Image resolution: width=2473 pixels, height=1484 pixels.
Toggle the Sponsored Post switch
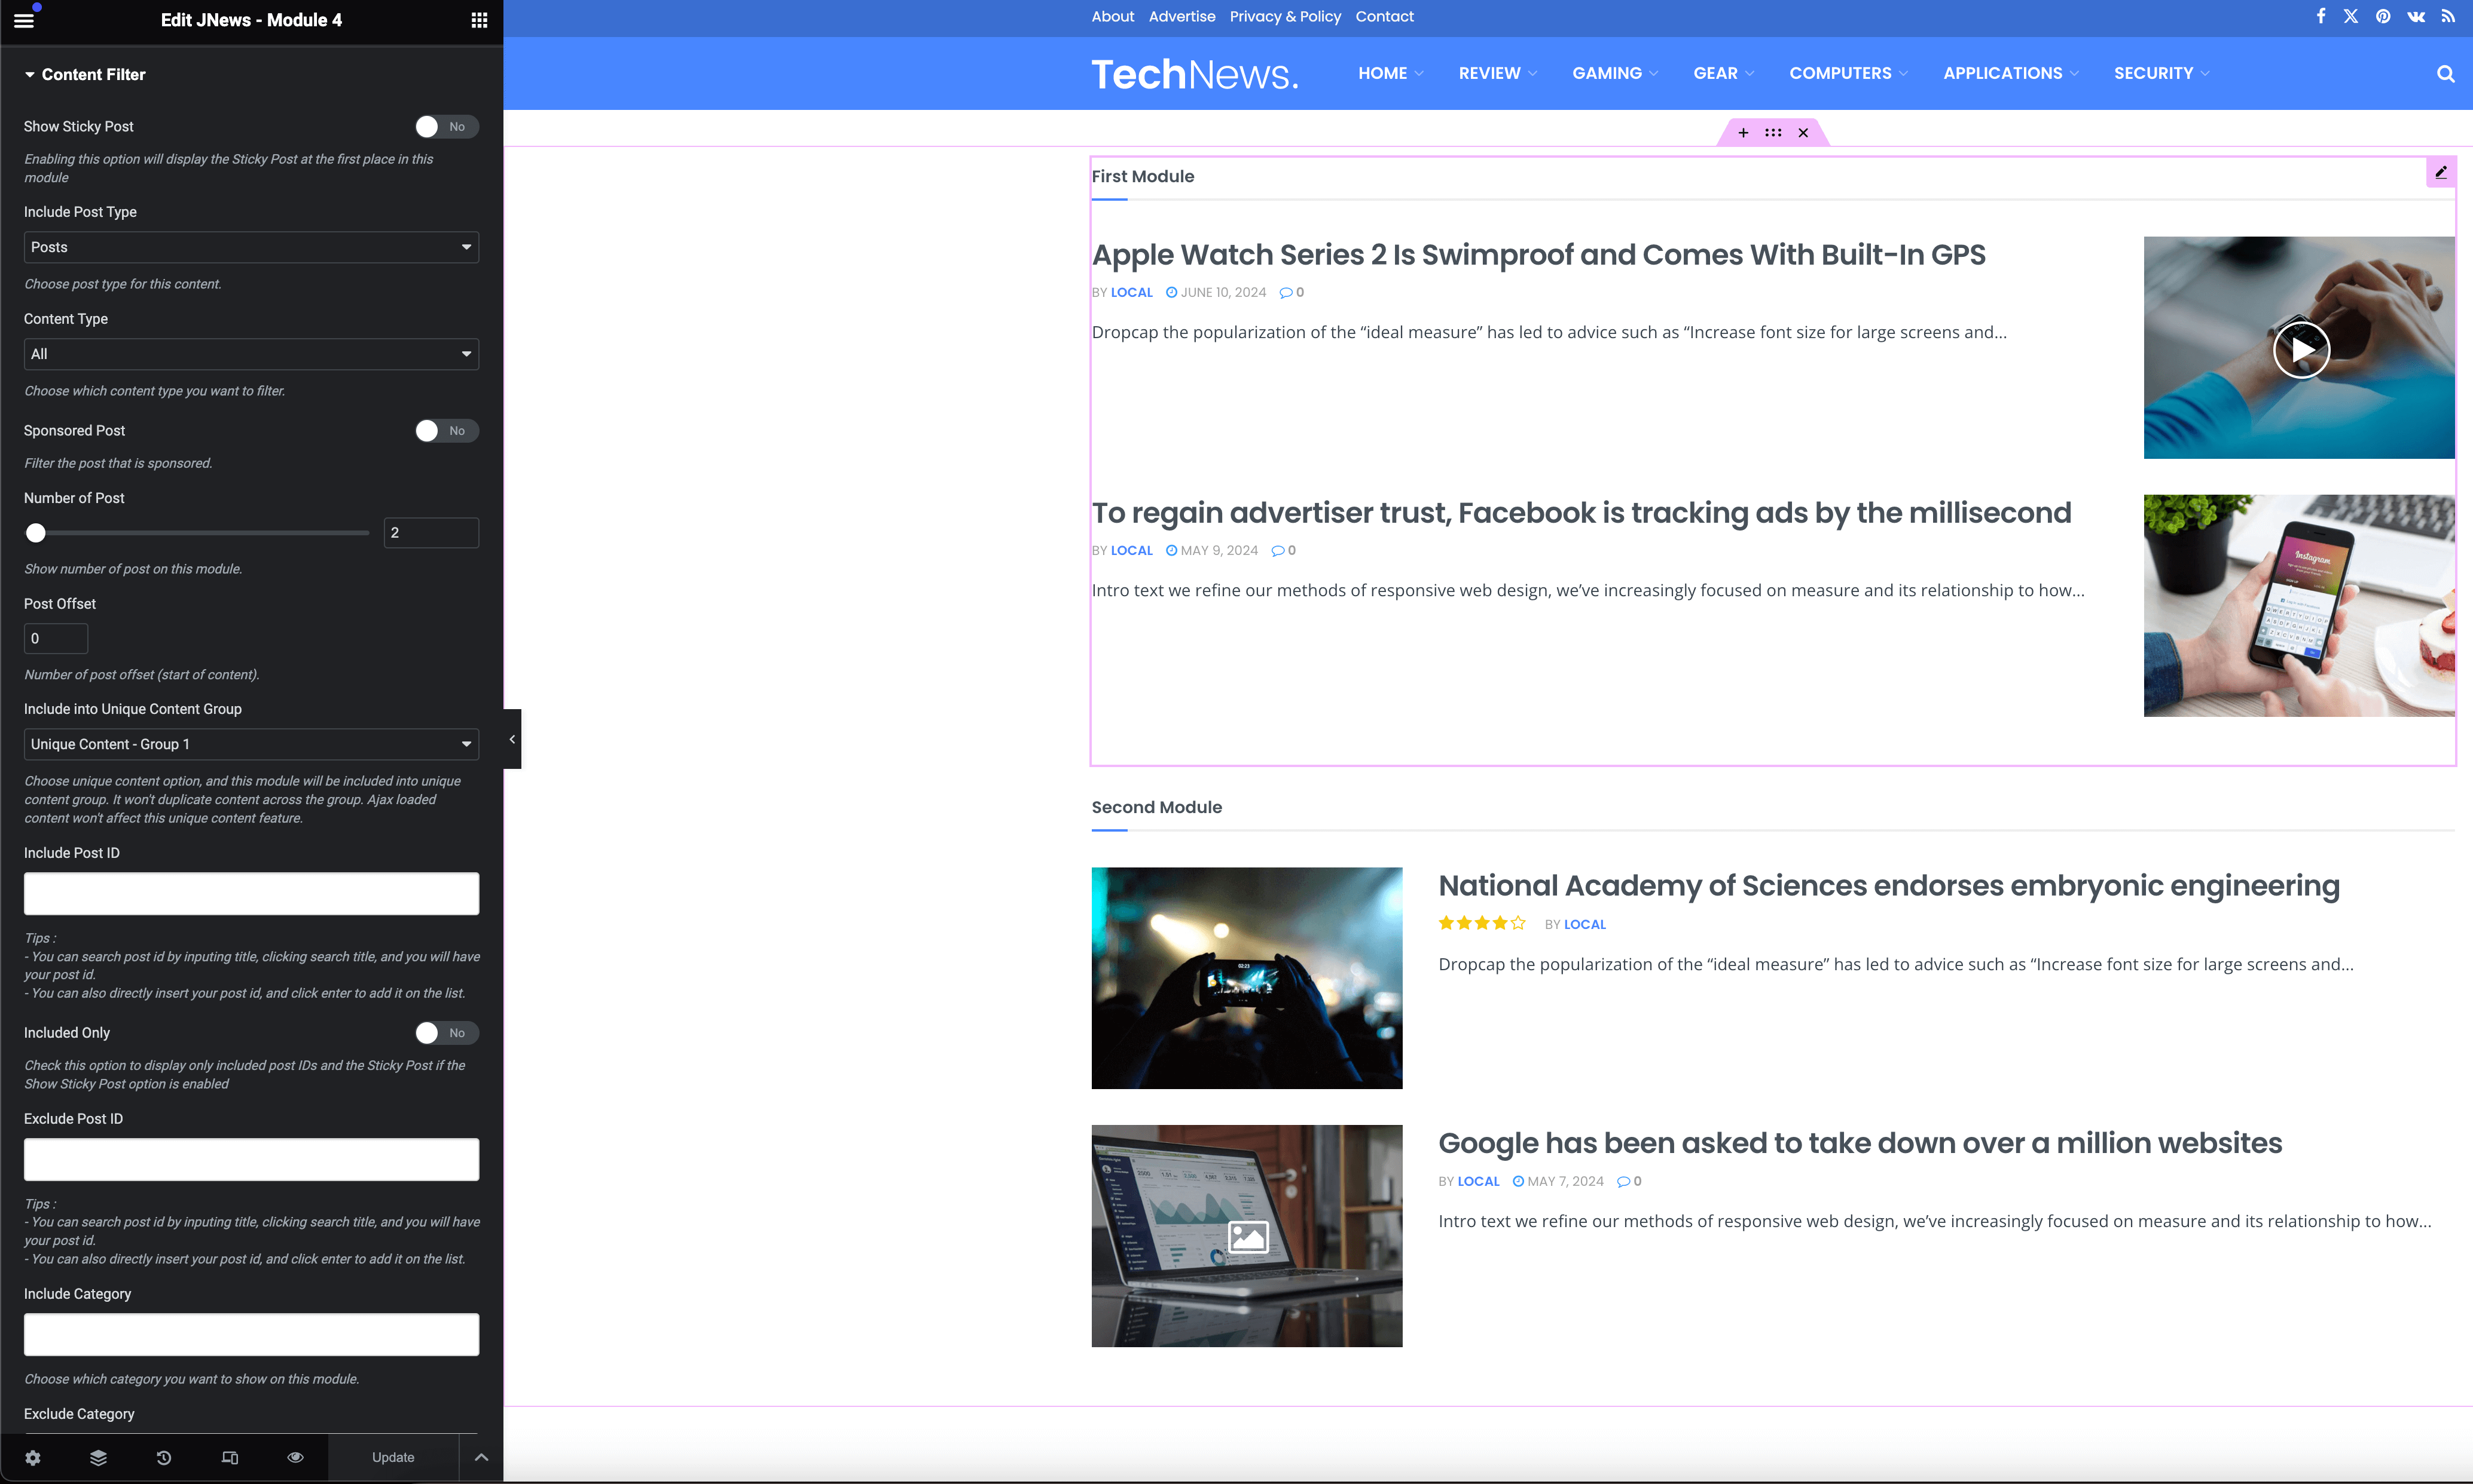coord(447,431)
